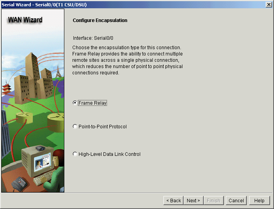This screenshot has width=274, height=209.
Task: Click the telephone in the illustration
Action: pyautogui.click(x=19, y=184)
